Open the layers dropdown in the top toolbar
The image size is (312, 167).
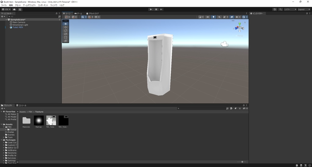click(290, 9)
